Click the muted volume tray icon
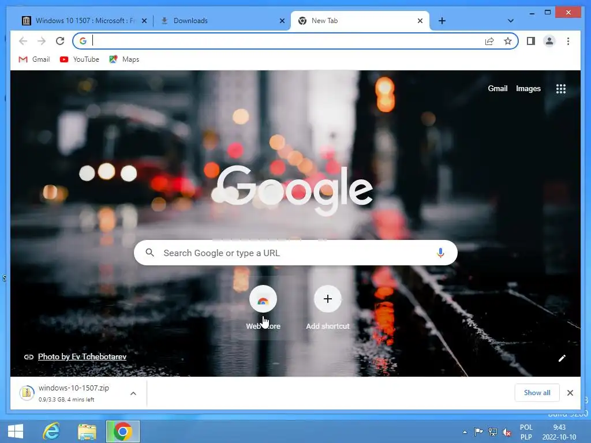Viewport: 591px width, 443px height. (507, 432)
